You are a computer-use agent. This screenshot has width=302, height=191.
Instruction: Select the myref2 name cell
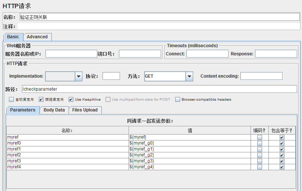click(67, 155)
